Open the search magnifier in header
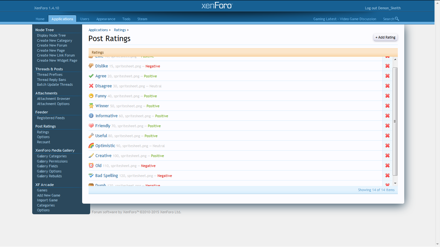The image size is (440, 247). (397, 19)
